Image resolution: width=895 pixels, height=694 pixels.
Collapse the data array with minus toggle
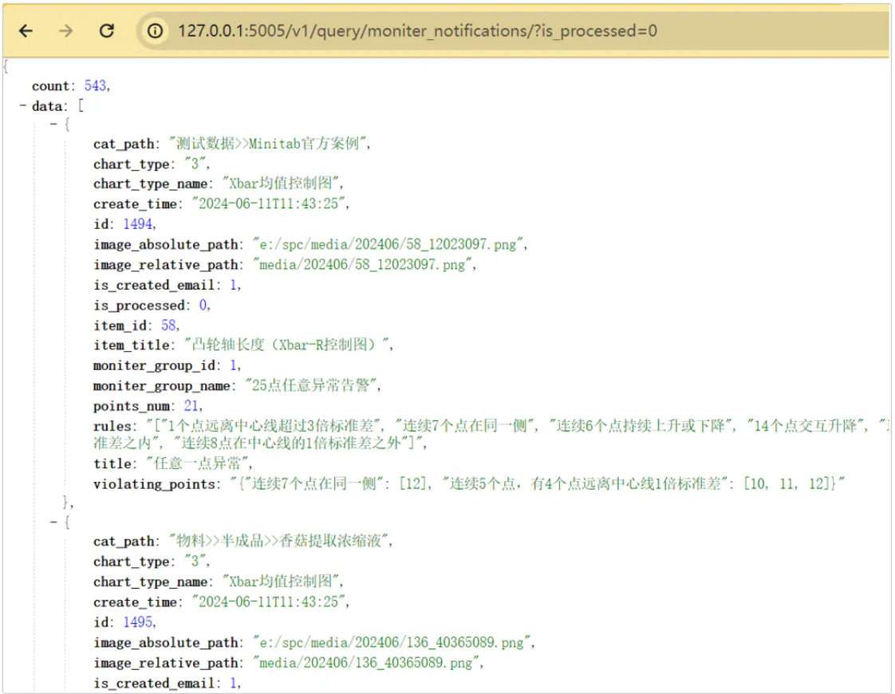(x=23, y=105)
